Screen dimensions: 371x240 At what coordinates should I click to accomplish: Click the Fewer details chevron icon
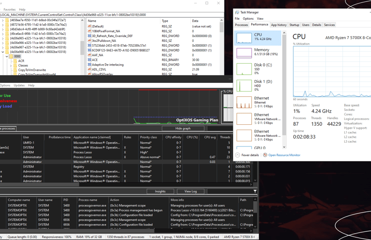(x=237, y=155)
